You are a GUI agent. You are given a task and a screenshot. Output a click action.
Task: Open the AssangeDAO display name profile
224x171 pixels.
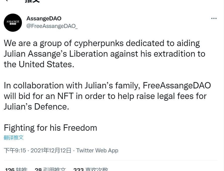(44, 18)
